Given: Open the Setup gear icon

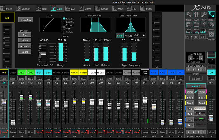Looking at the screenshot, I should [x=189, y=15].
